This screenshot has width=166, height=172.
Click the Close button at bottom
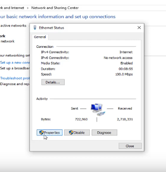130,146
